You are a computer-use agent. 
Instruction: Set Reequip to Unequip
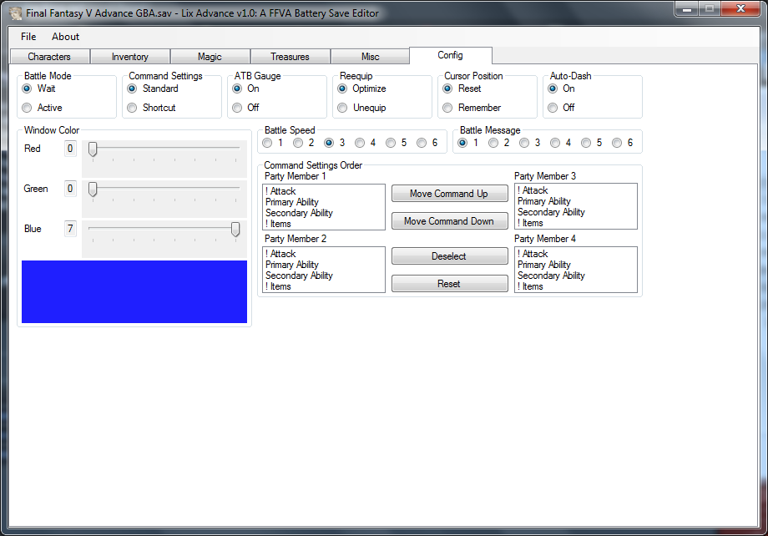[362, 108]
